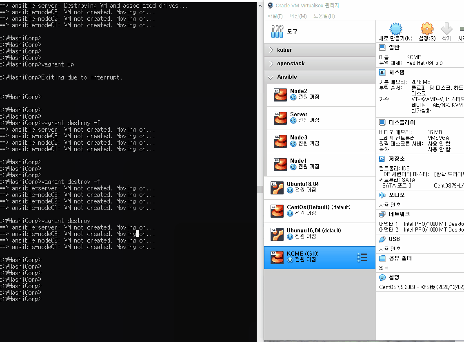Click Node2 power-off state icon
464x342 pixels.
[293, 97]
